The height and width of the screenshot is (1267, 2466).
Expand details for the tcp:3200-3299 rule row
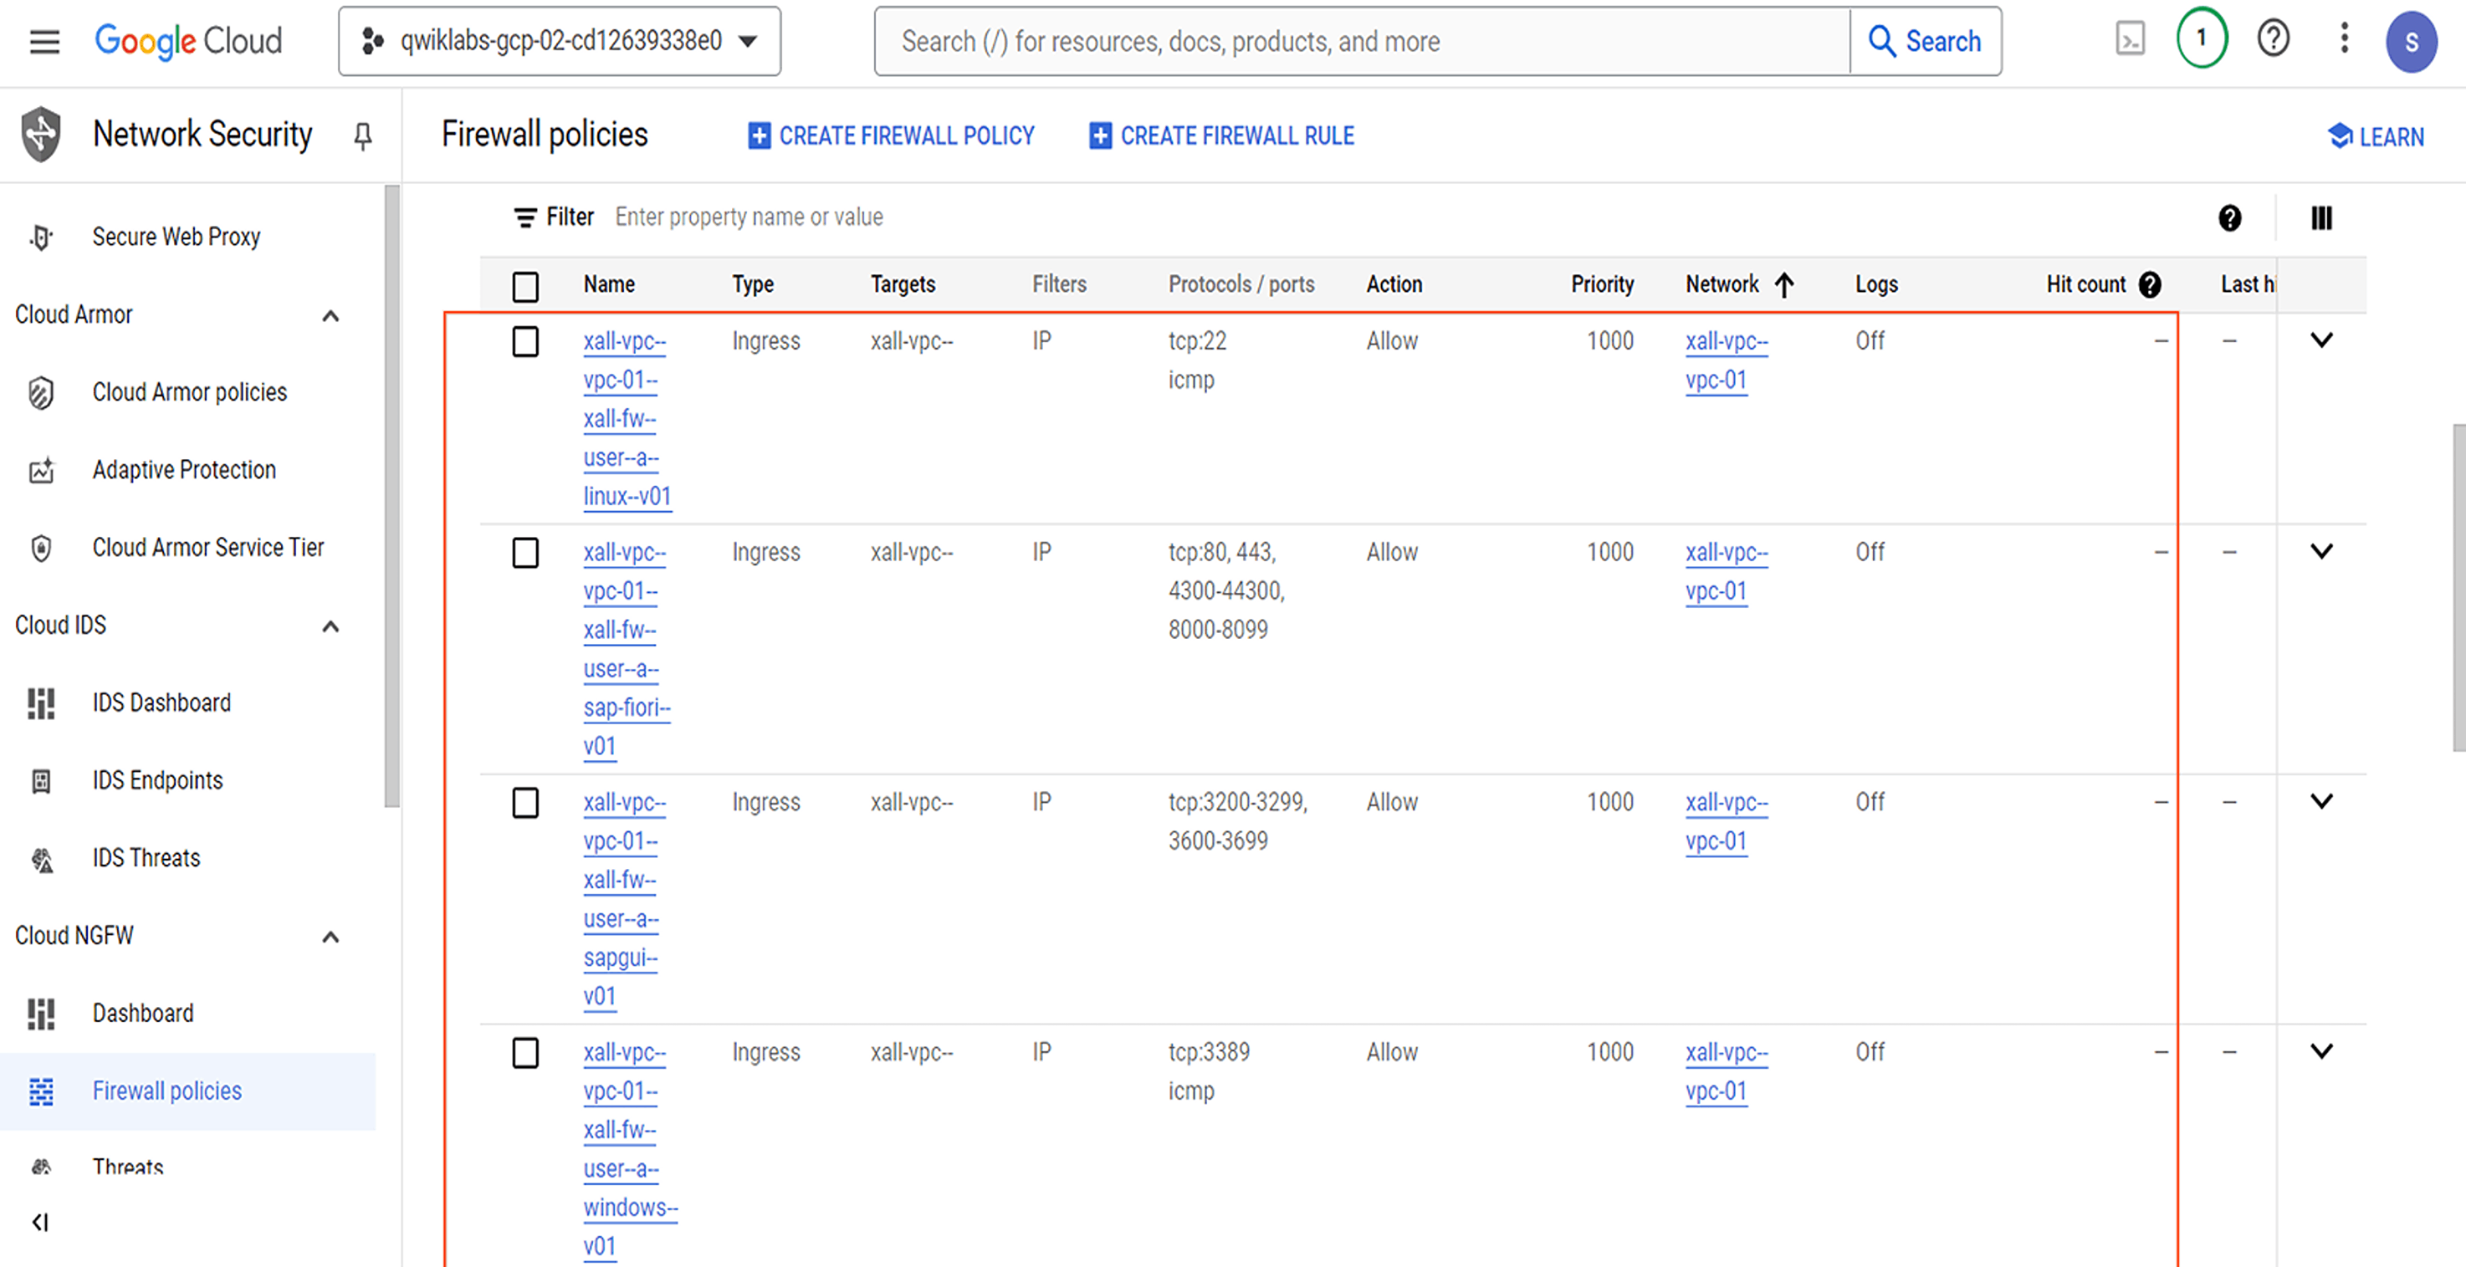(2321, 801)
